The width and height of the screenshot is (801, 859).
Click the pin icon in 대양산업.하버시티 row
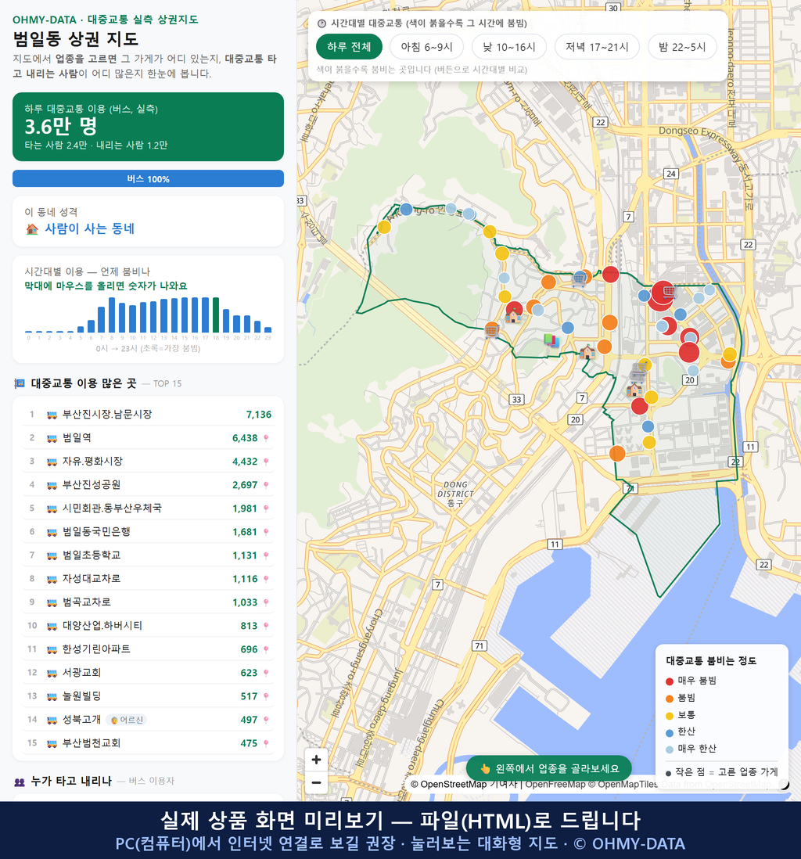click(266, 626)
